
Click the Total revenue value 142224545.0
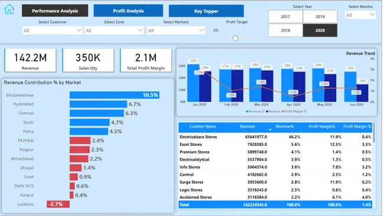pyautogui.click(x=255, y=205)
